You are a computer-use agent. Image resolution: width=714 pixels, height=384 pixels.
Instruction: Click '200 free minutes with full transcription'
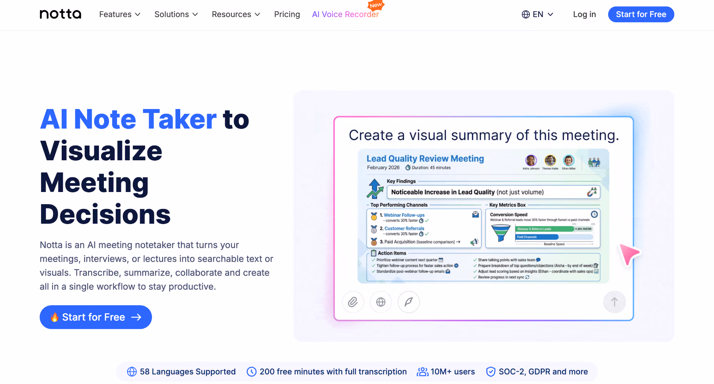[x=333, y=372]
